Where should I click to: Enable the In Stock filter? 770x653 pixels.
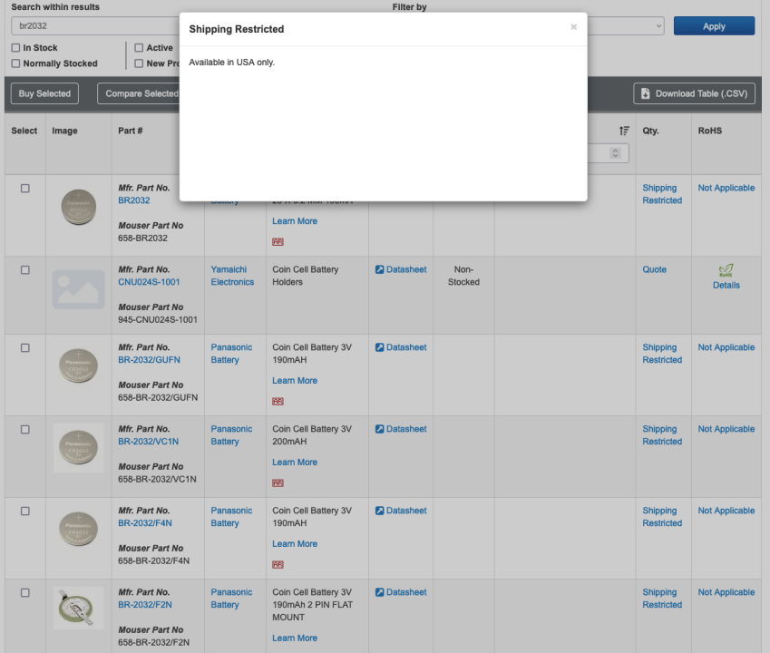pyautogui.click(x=15, y=48)
